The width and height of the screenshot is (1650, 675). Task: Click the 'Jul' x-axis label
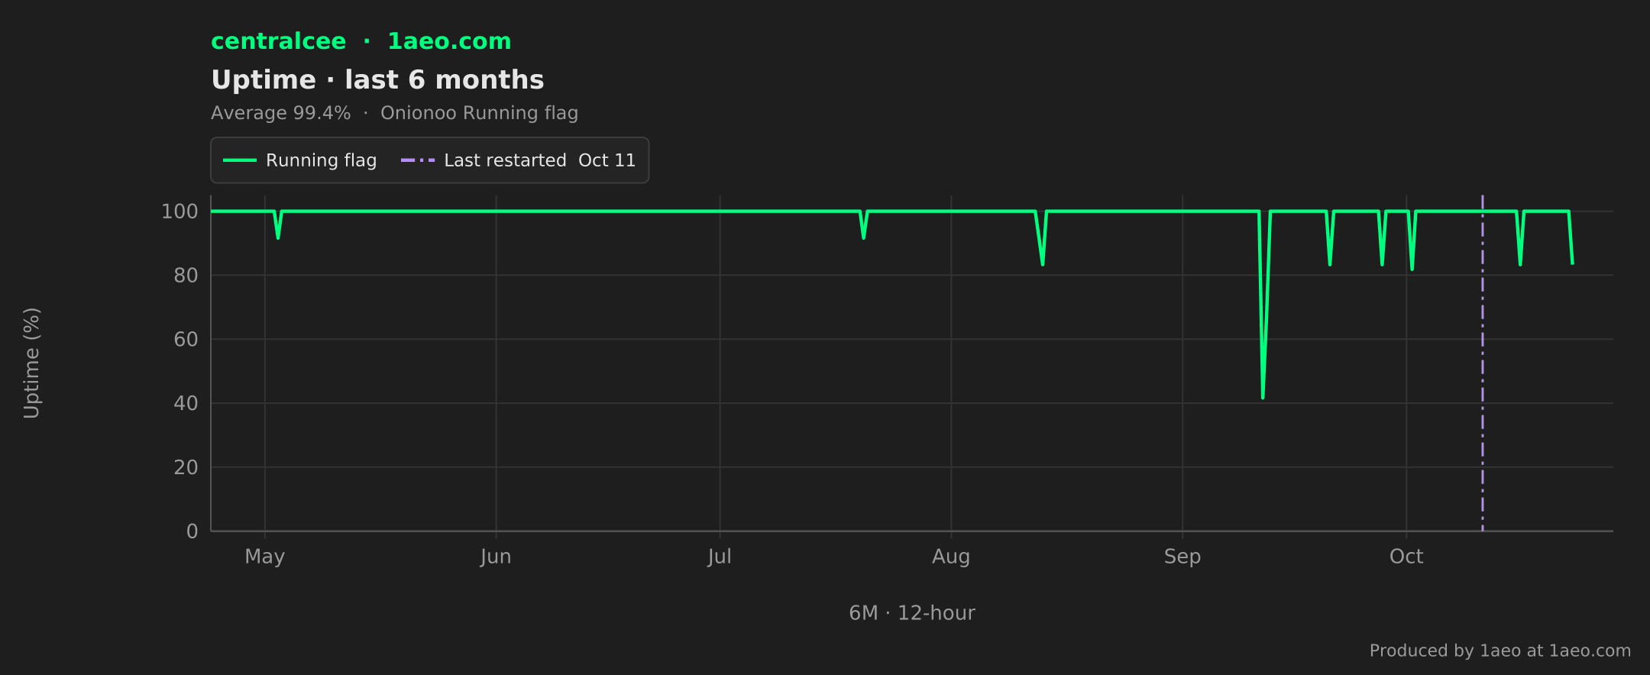720,557
